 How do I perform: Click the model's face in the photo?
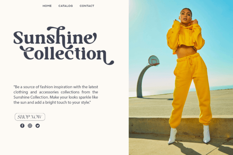(186, 16)
